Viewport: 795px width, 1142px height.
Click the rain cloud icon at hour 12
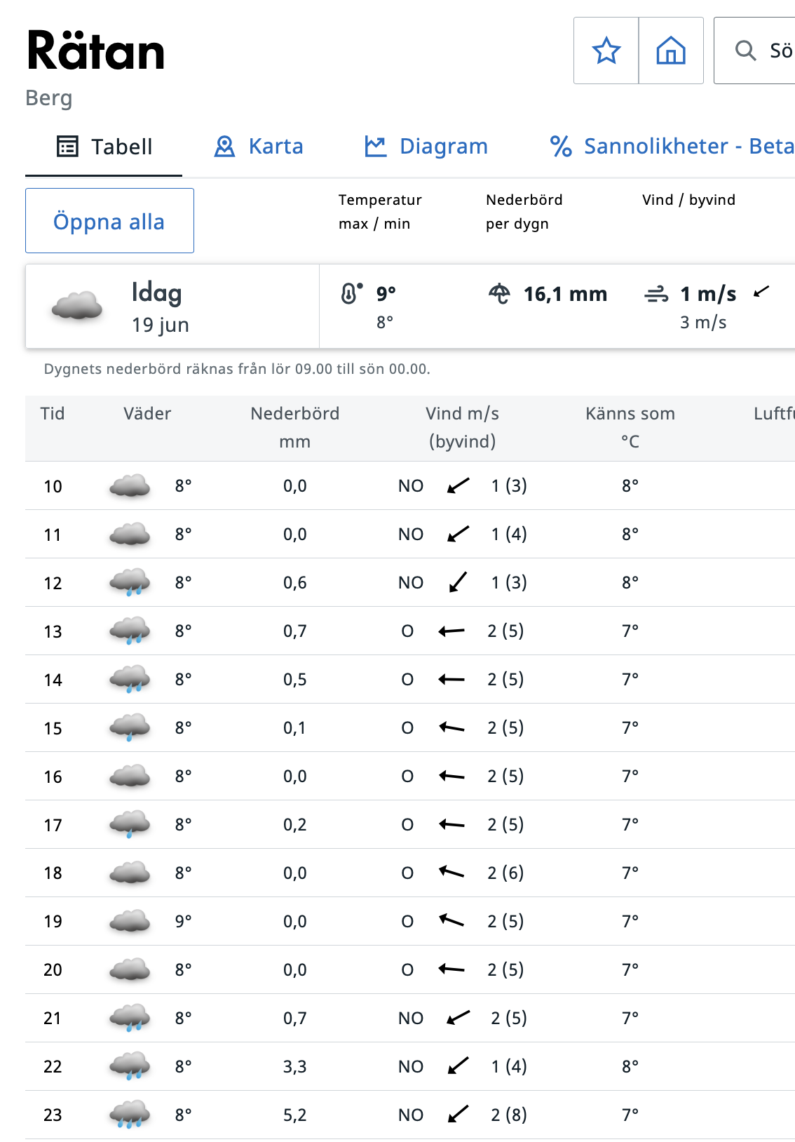pyautogui.click(x=130, y=583)
